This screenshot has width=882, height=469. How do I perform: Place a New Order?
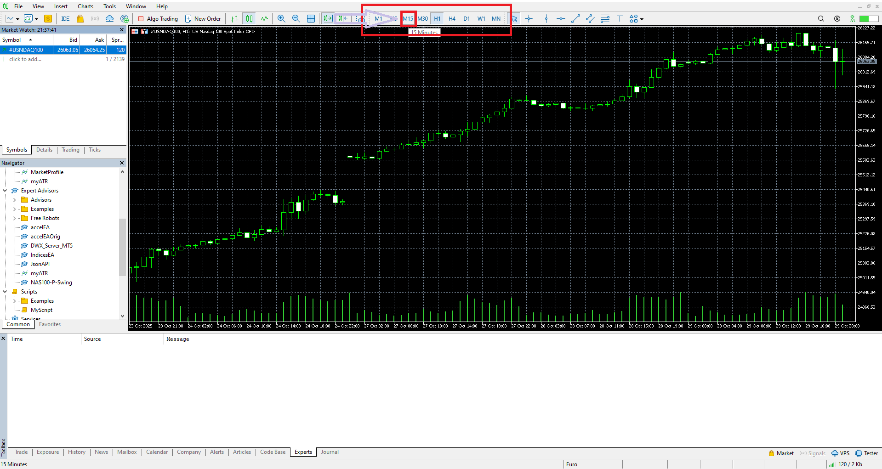click(x=203, y=18)
